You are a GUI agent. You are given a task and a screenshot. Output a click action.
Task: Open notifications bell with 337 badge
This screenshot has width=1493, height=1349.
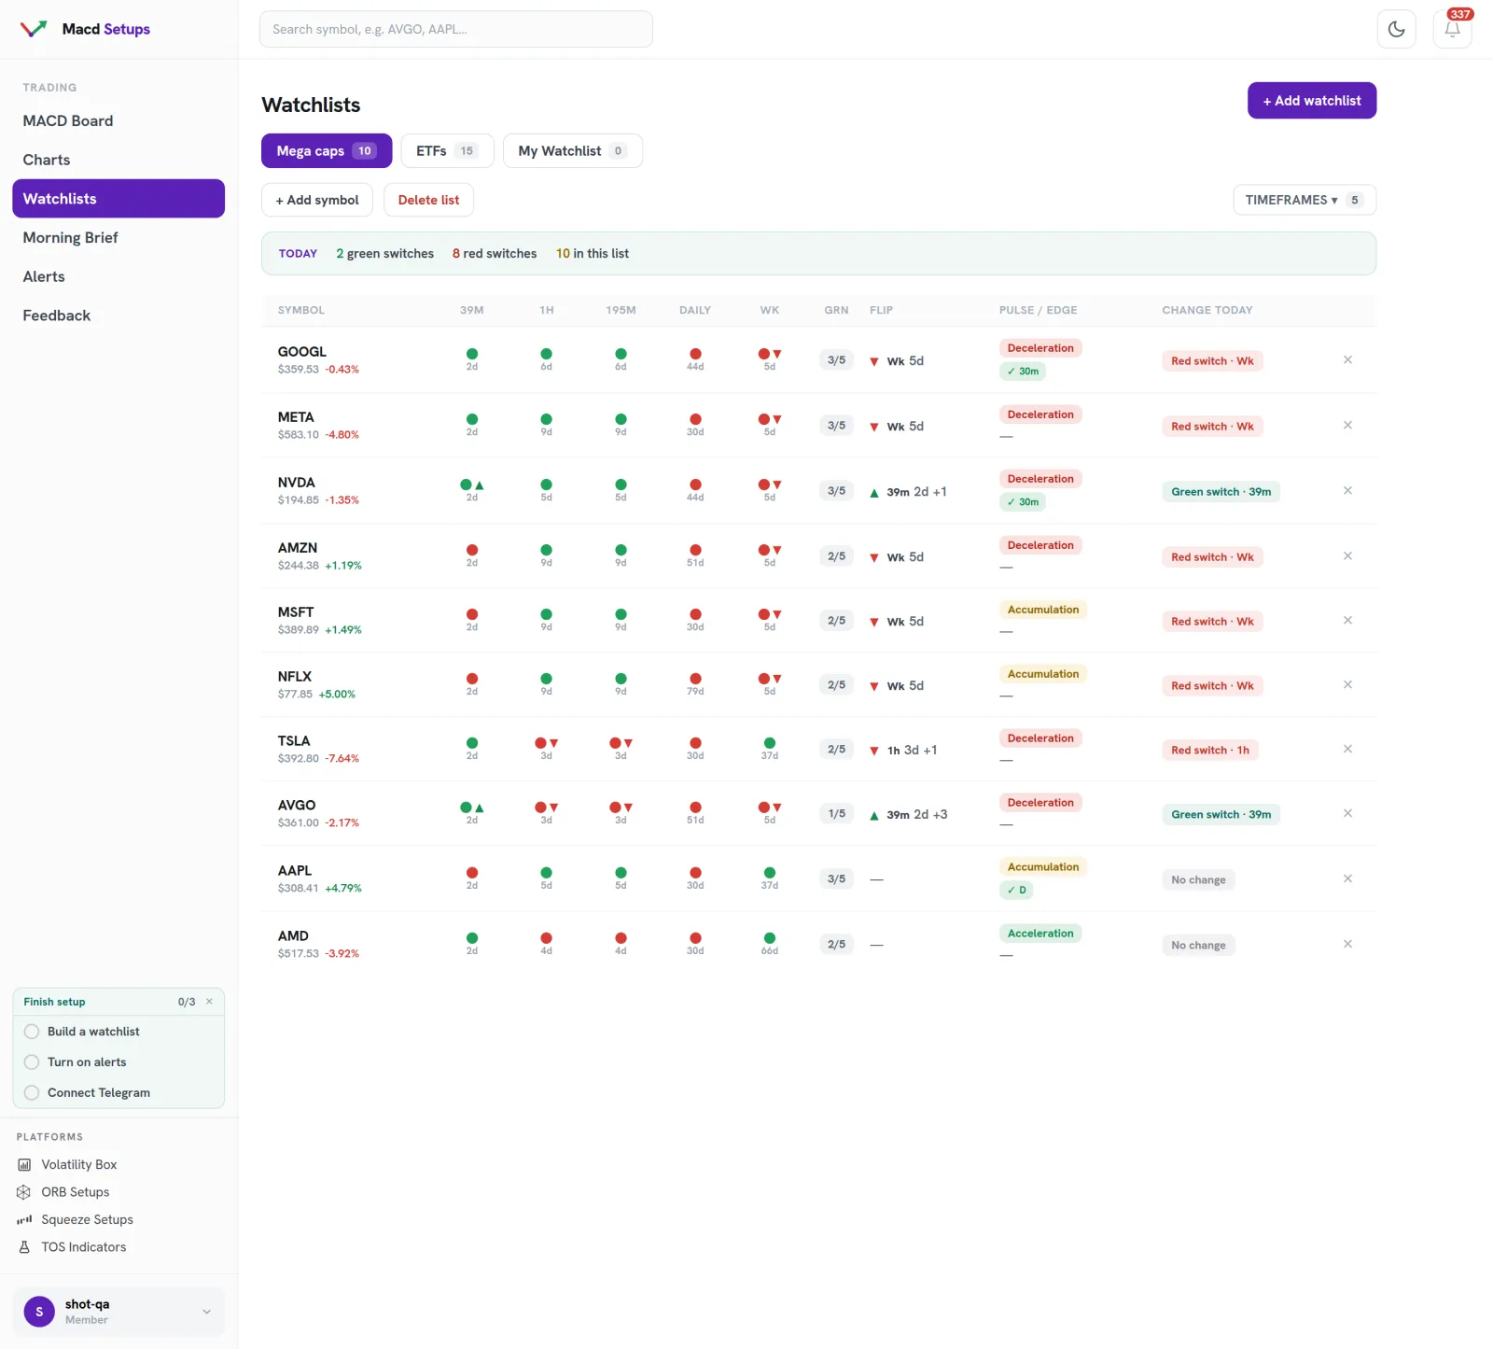click(x=1452, y=29)
